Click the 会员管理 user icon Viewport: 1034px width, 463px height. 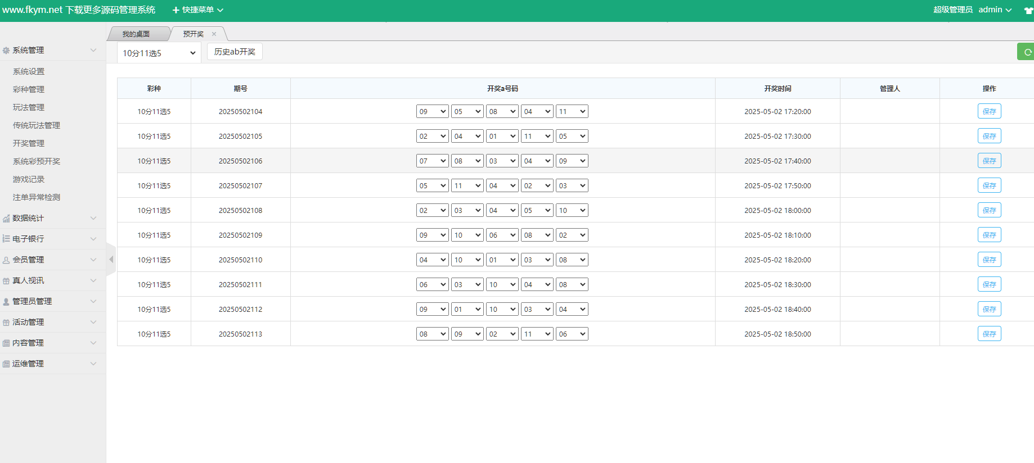pos(6,260)
